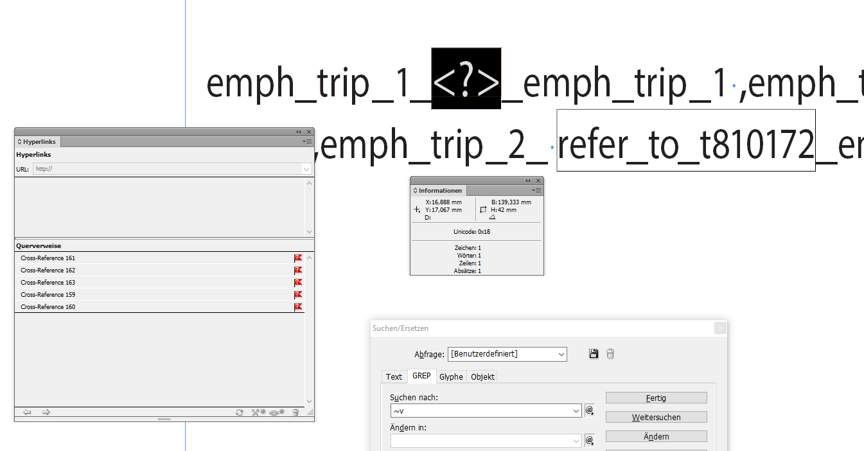Select the Go to hyperlink destination arrow
The height and width of the screenshot is (451, 864).
[46, 412]
